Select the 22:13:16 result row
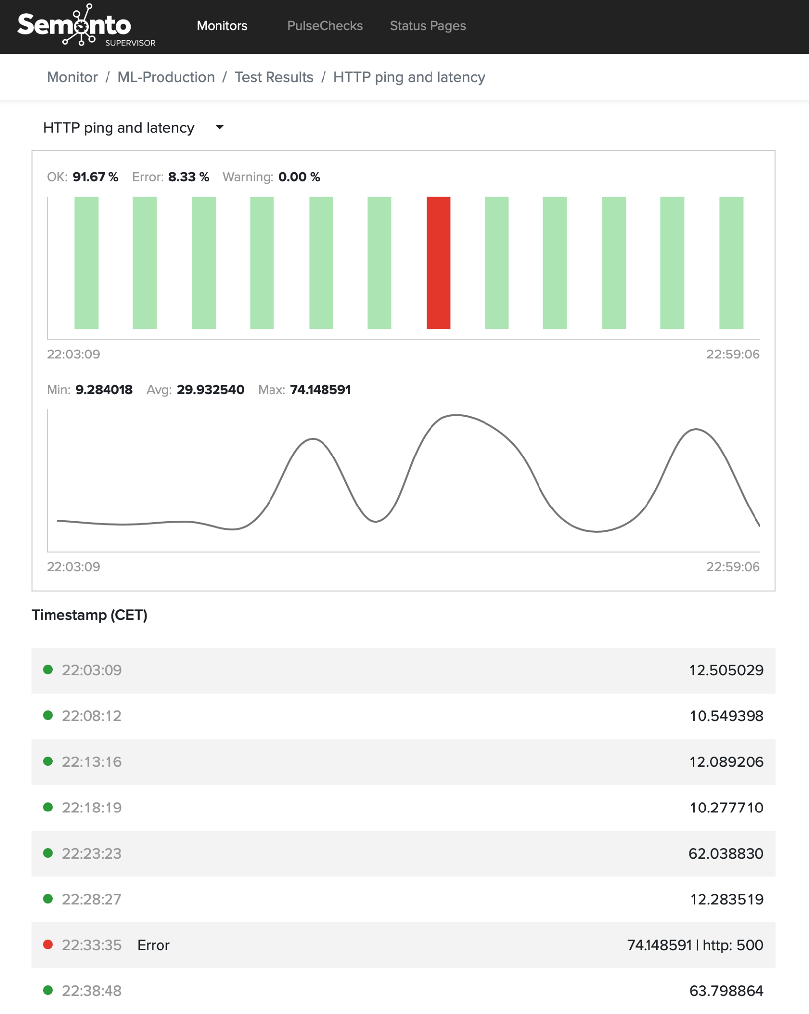The height and width of the screenshot is (1014, 809). coord(403,762)
